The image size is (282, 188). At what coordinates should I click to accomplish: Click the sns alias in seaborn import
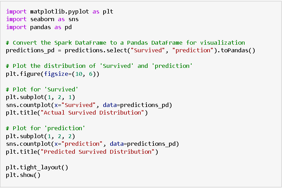pos(73,19)
